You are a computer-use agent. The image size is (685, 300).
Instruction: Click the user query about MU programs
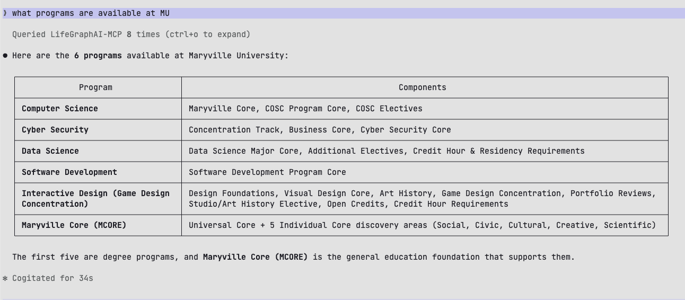(91, 13)
